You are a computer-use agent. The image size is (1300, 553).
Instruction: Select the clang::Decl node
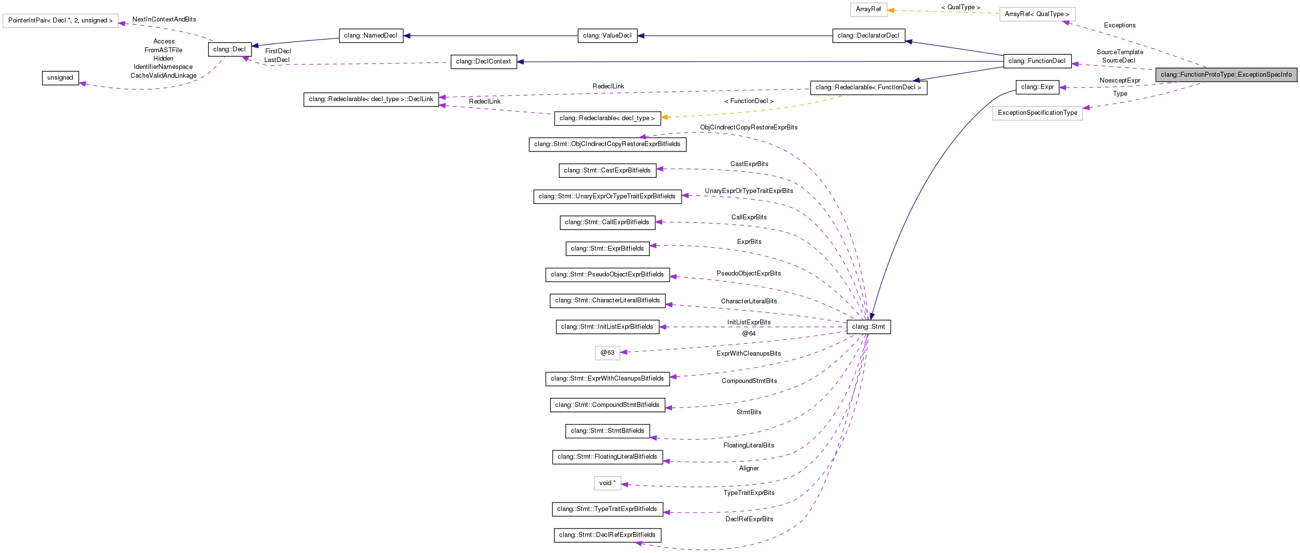(x=229, y=49)
